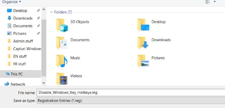Select the Documents folder icon in main pane
225x108 pixels.
(x=62, y=43)
